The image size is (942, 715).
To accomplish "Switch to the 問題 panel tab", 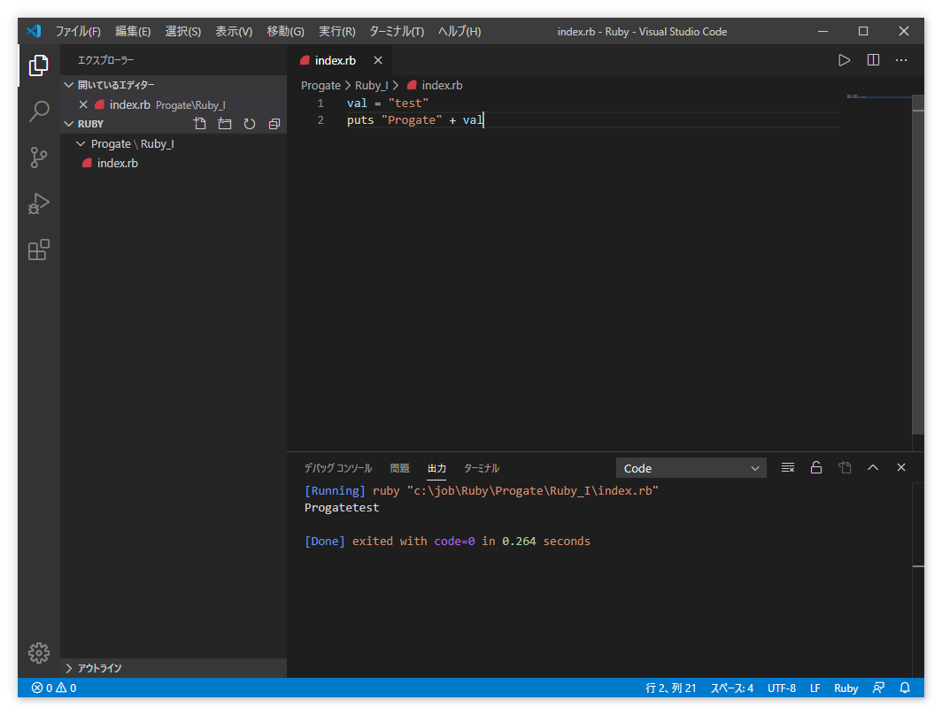I will [x=399, y=468].
